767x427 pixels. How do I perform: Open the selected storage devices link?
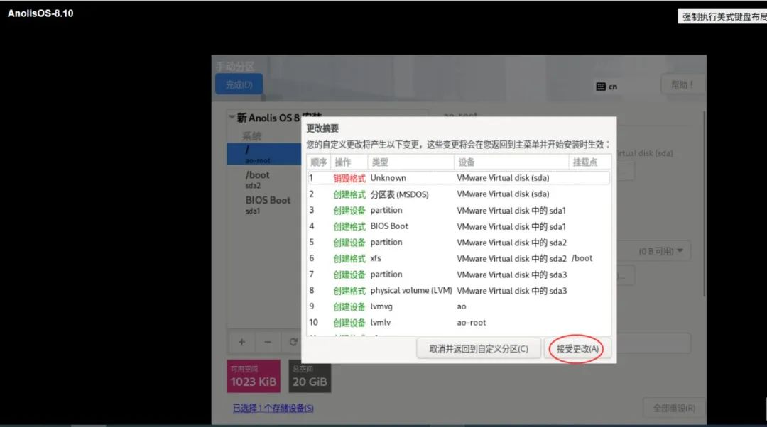click(x=273, y=408)
